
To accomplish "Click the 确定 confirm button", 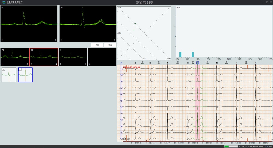I will point(97,45).
